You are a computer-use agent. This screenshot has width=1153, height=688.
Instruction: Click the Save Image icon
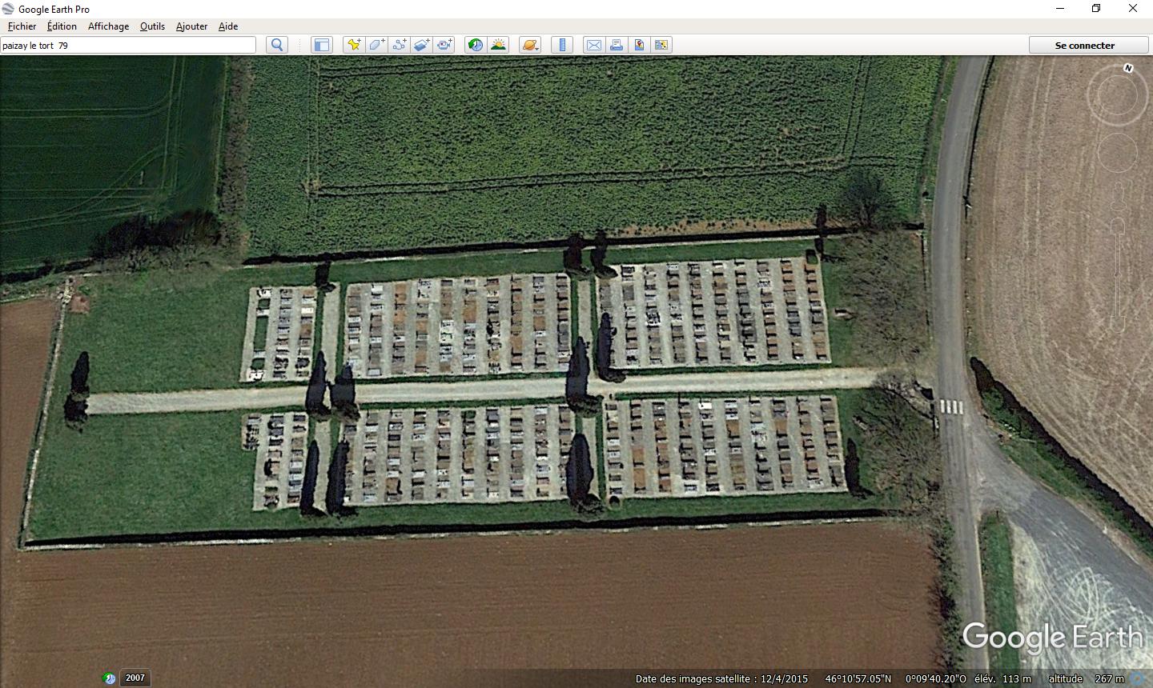(639, 45)
